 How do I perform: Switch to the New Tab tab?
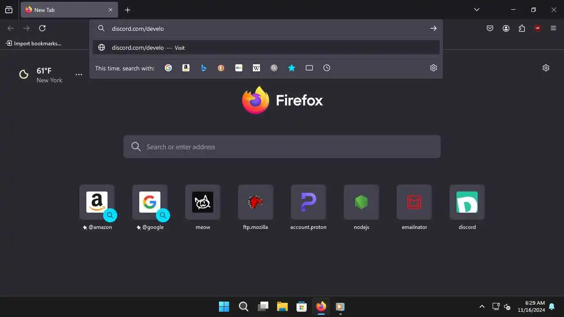tap(69, 10)
